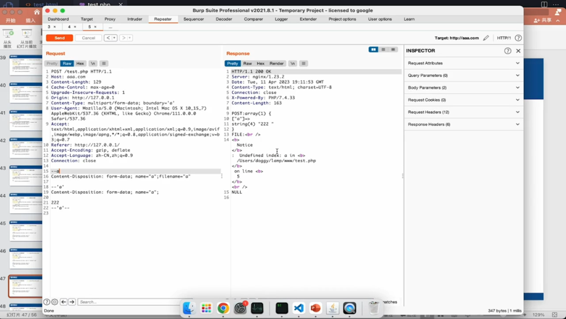Select PowerPoint slide 47 thumbnail
Viewport: 566px width, 319px height.
[x=25, y=286]
